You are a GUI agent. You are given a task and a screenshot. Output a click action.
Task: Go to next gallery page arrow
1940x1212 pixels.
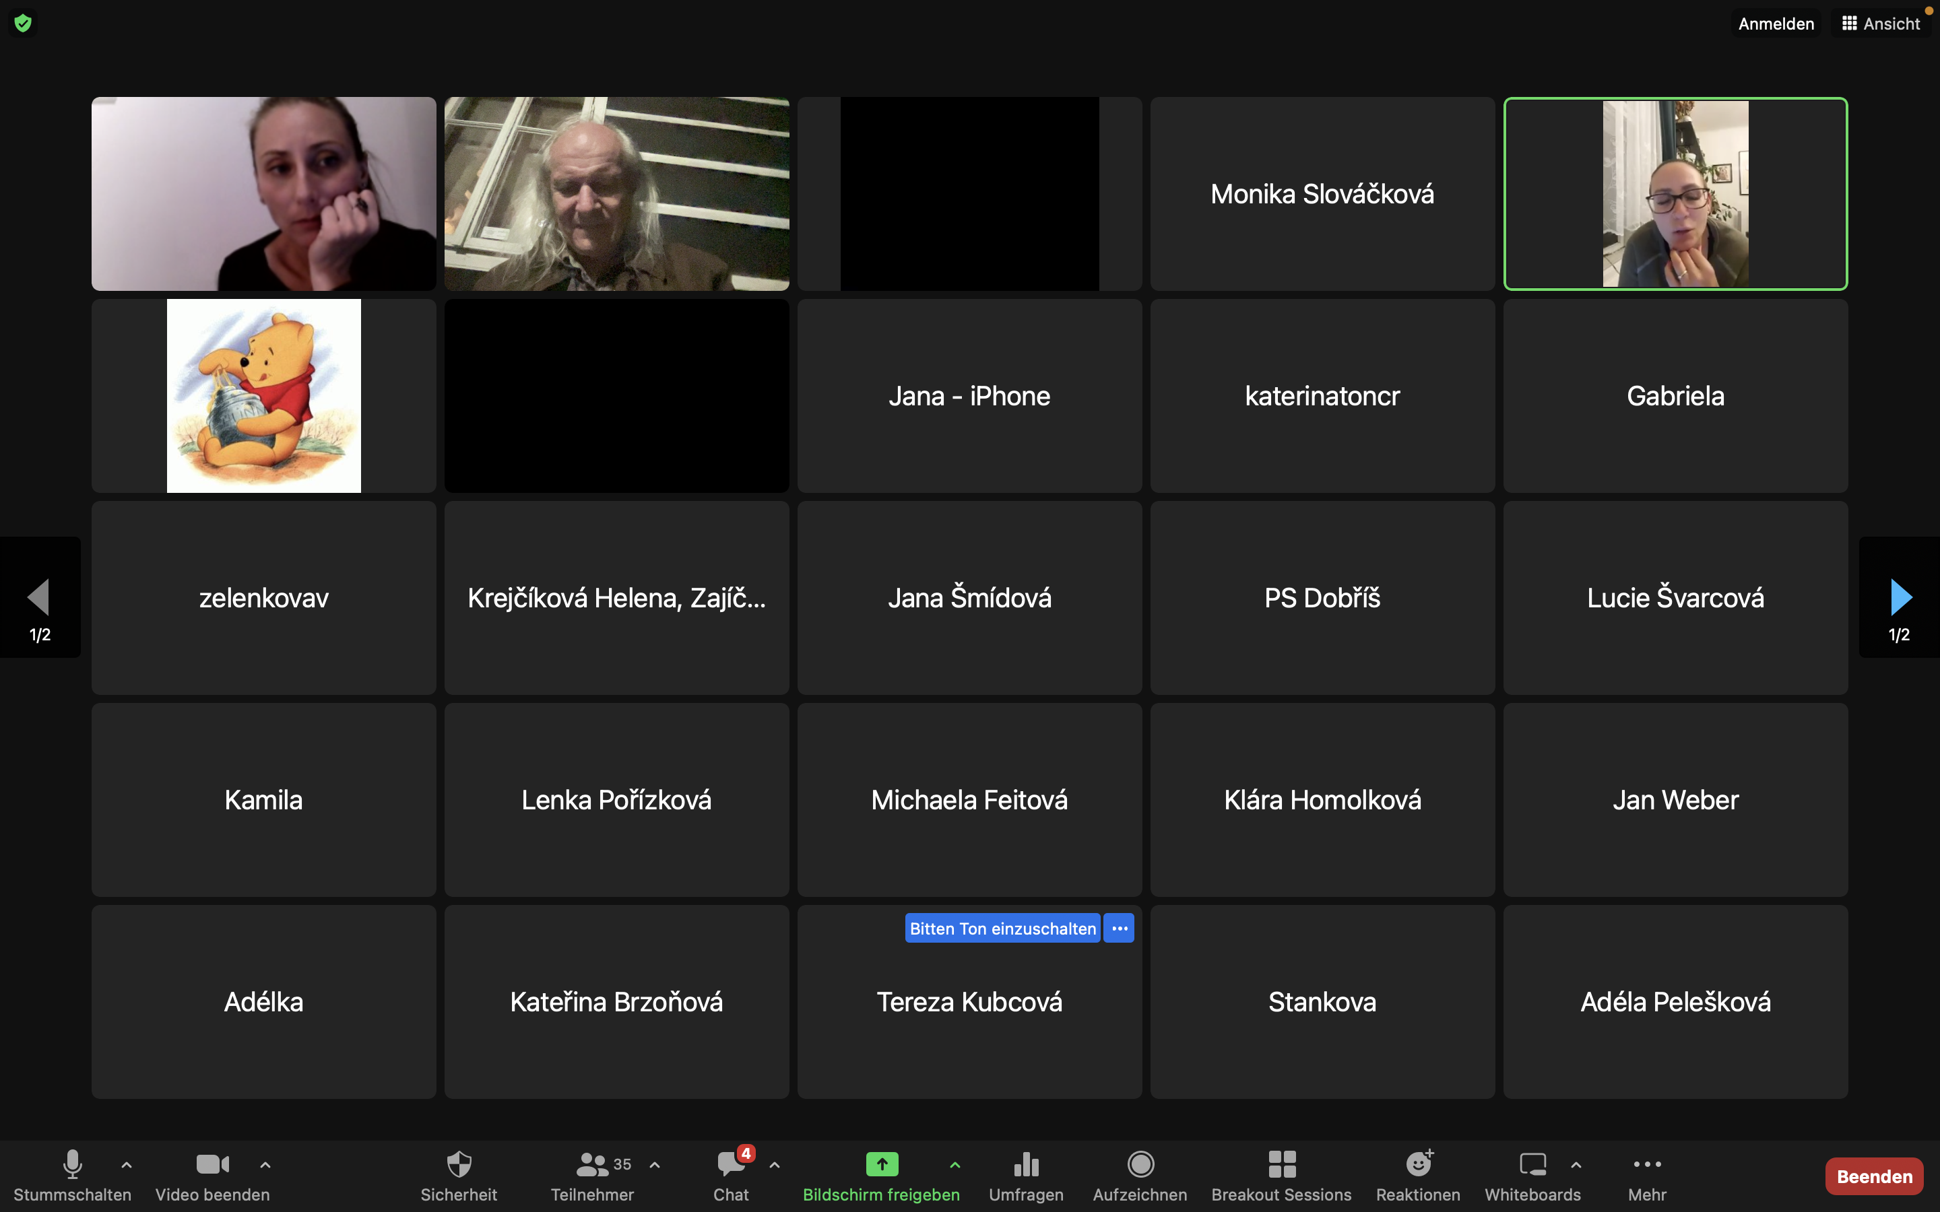tap(1900, 597)
